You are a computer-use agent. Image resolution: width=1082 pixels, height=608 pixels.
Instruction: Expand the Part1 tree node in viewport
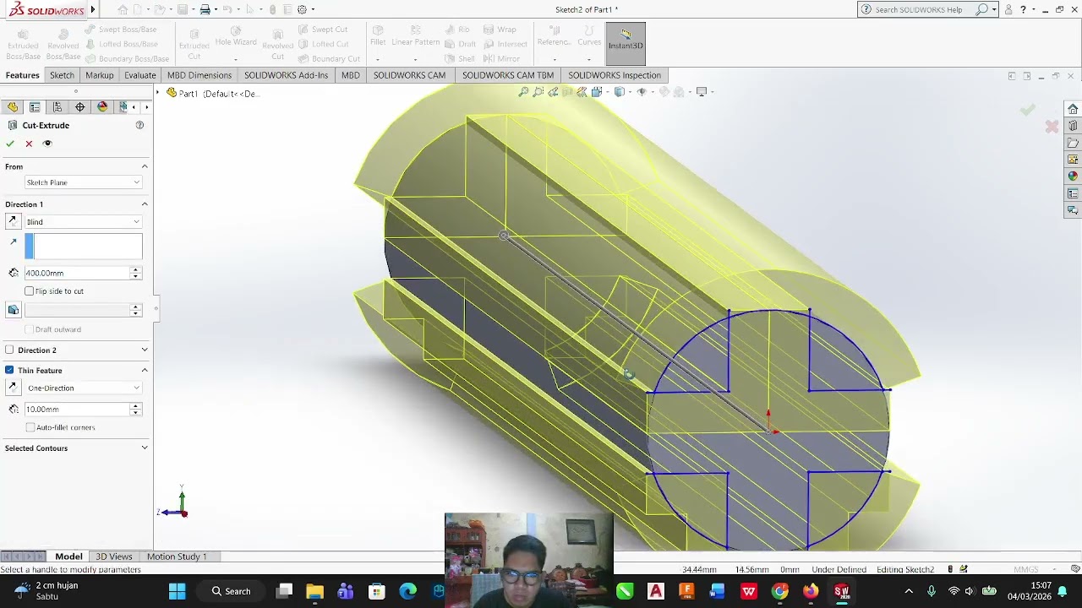(x=158, y=92)
